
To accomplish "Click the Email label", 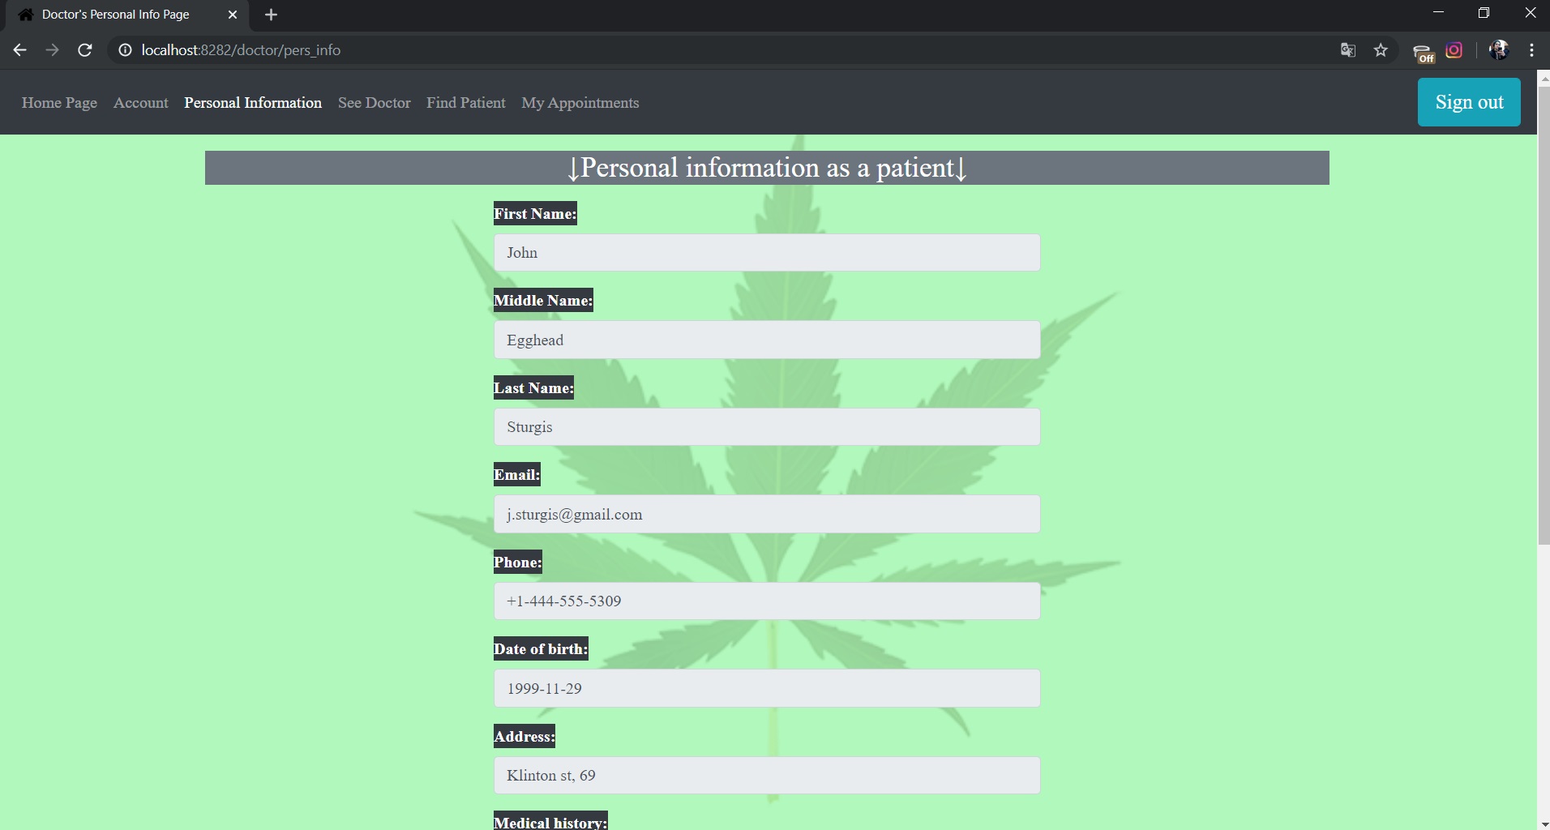I will point(516,475).
